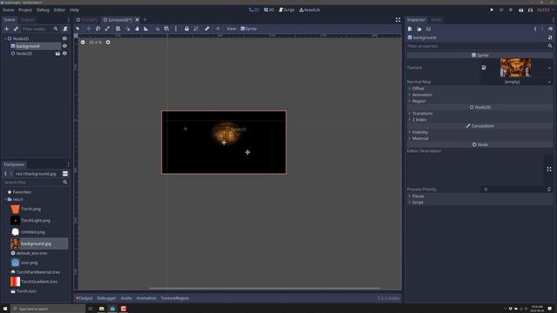This screenshot has width=557, height=313.
Task: Select the Pan Mode hand tool
Action: (137, 29)
